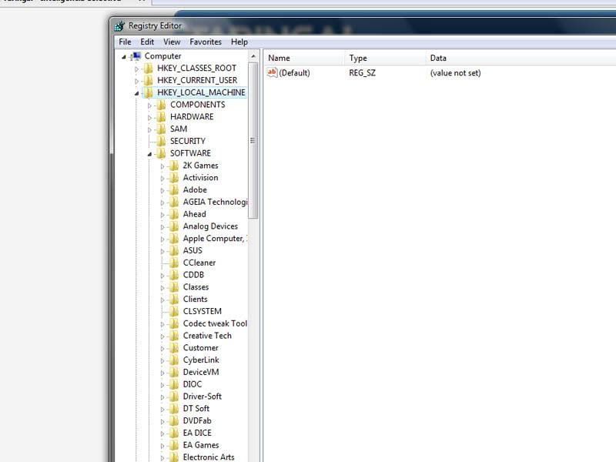The image size is (616, 462).
Task: Click the HARDWARE folder icon
Action: point(161,117)
